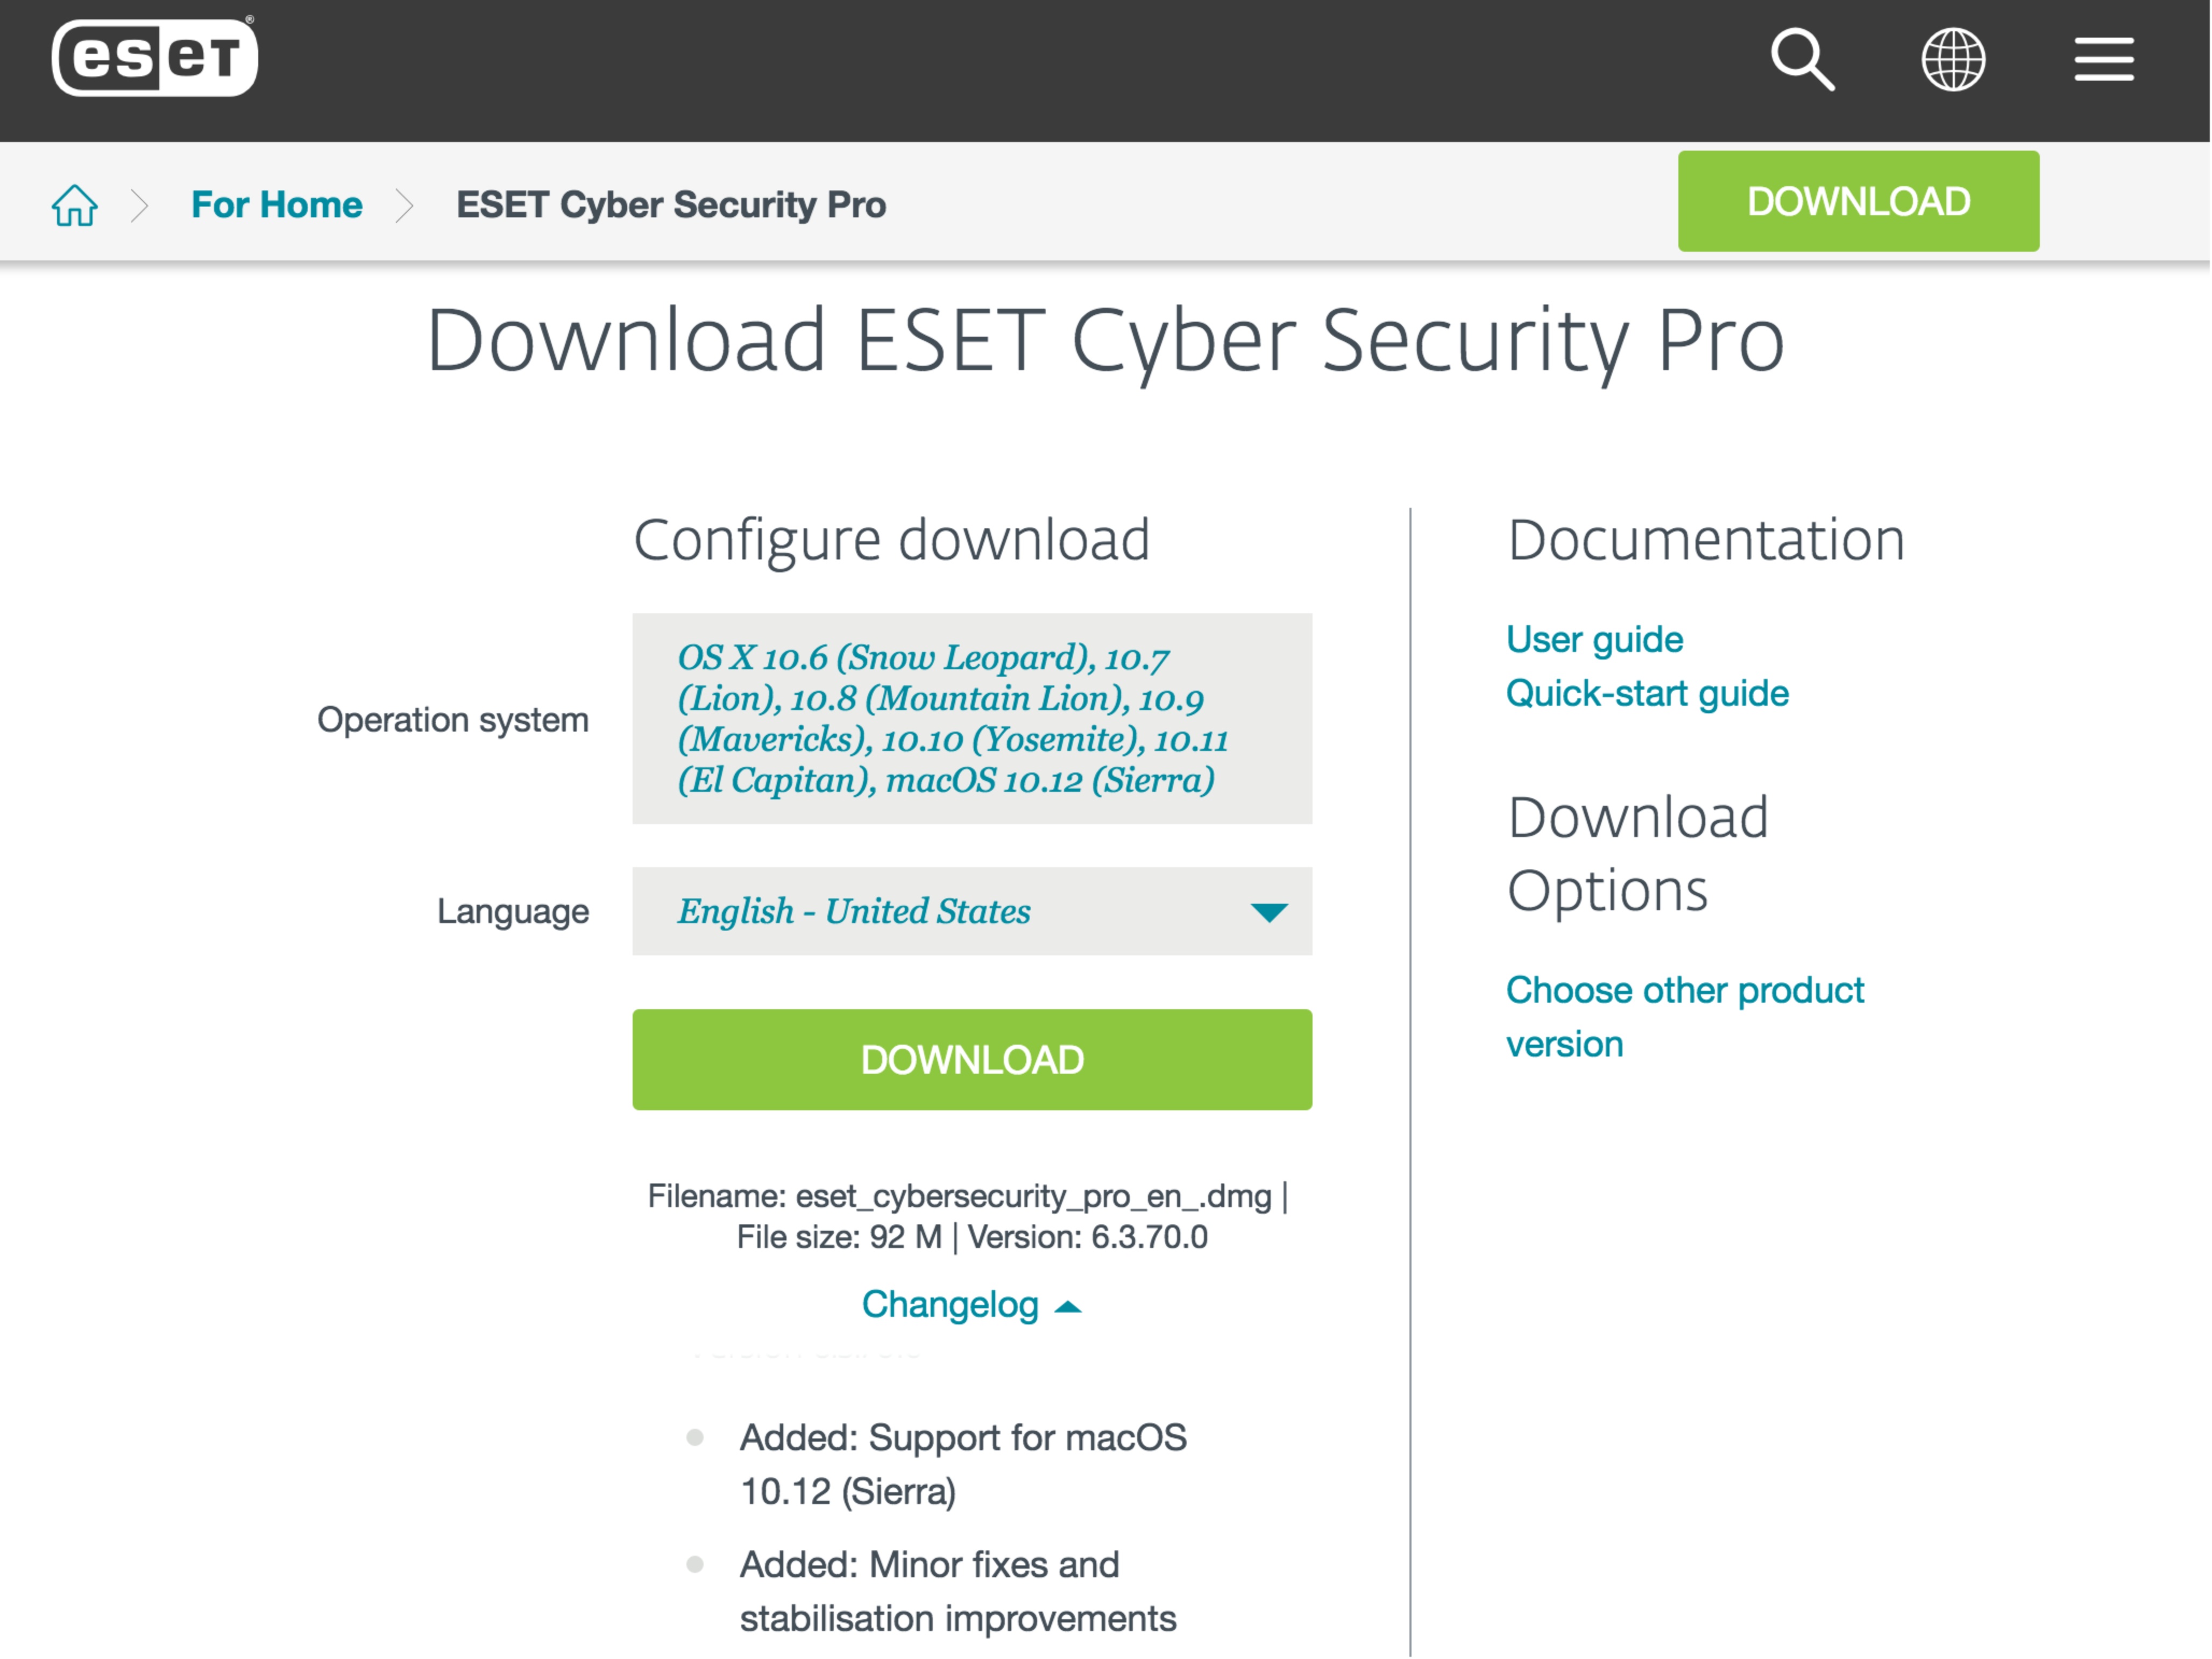Collapse the Changelog arrow
The width and height of the screenshot is (2212, 1659).
pyautogui.click(x=1068, y=1306)
